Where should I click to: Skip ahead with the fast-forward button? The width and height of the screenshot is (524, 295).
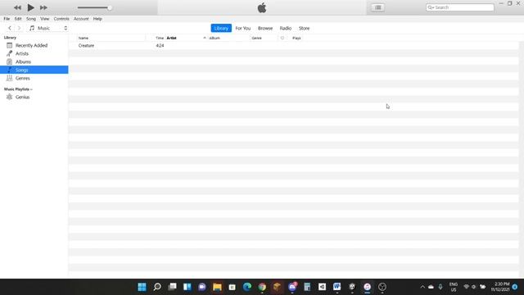(43, 7)
